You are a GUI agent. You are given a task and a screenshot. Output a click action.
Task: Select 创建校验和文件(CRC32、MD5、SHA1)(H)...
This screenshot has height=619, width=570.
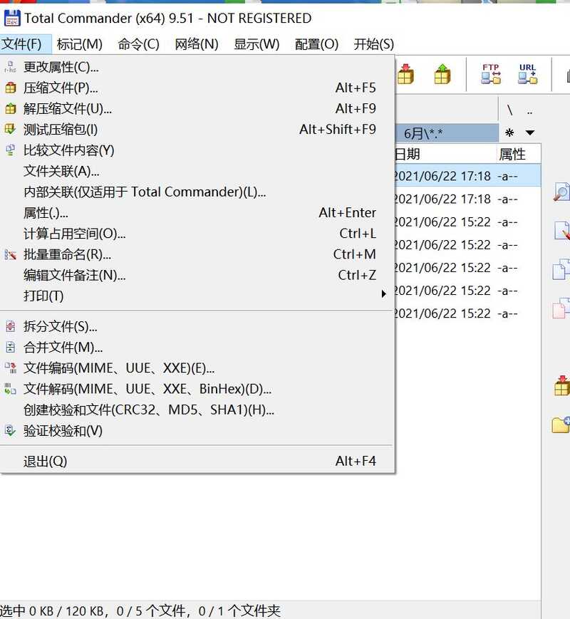197,410
